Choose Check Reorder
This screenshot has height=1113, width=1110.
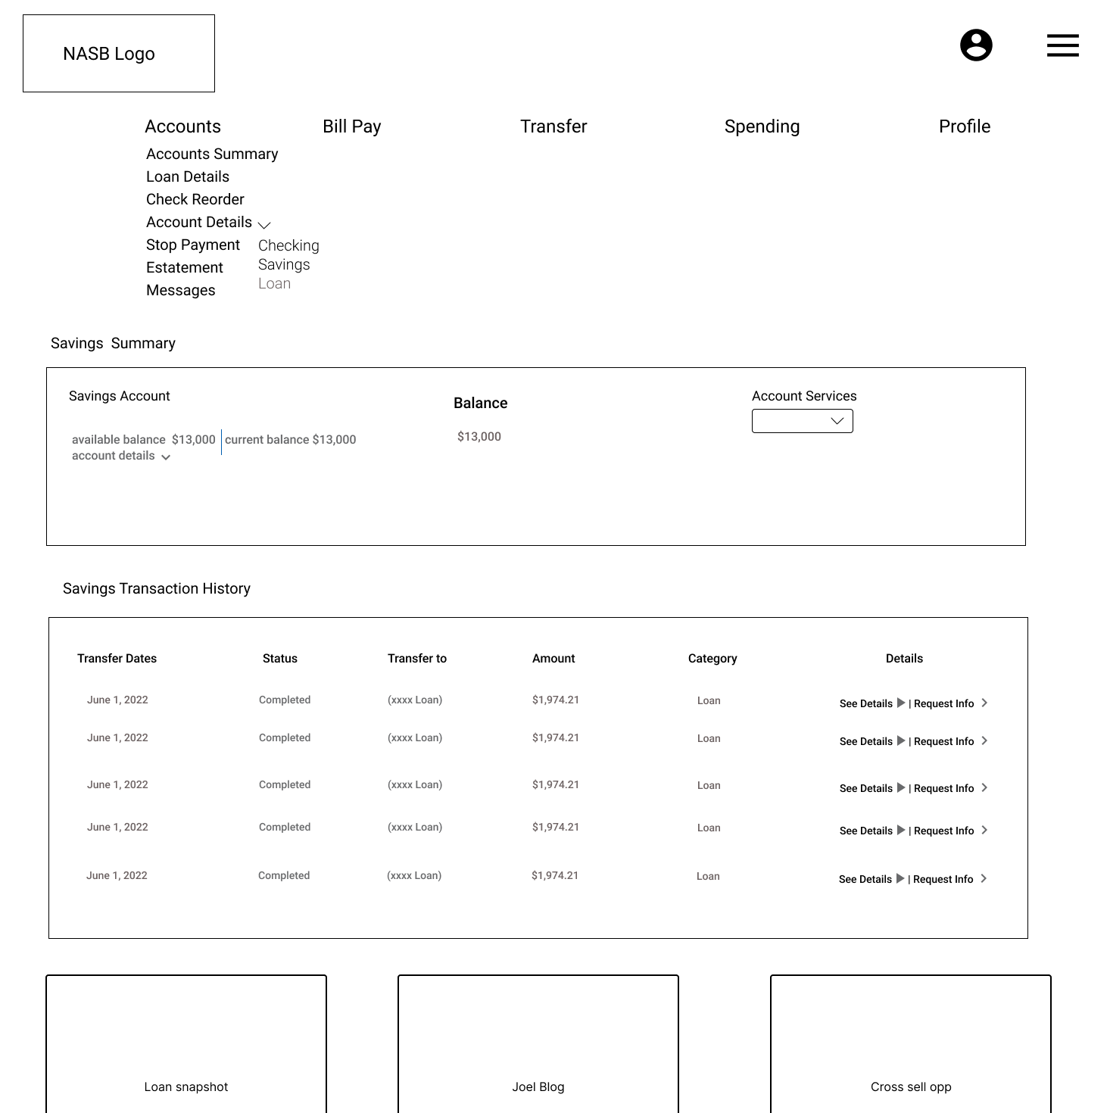pyautogui.click(x=195, y=199)
